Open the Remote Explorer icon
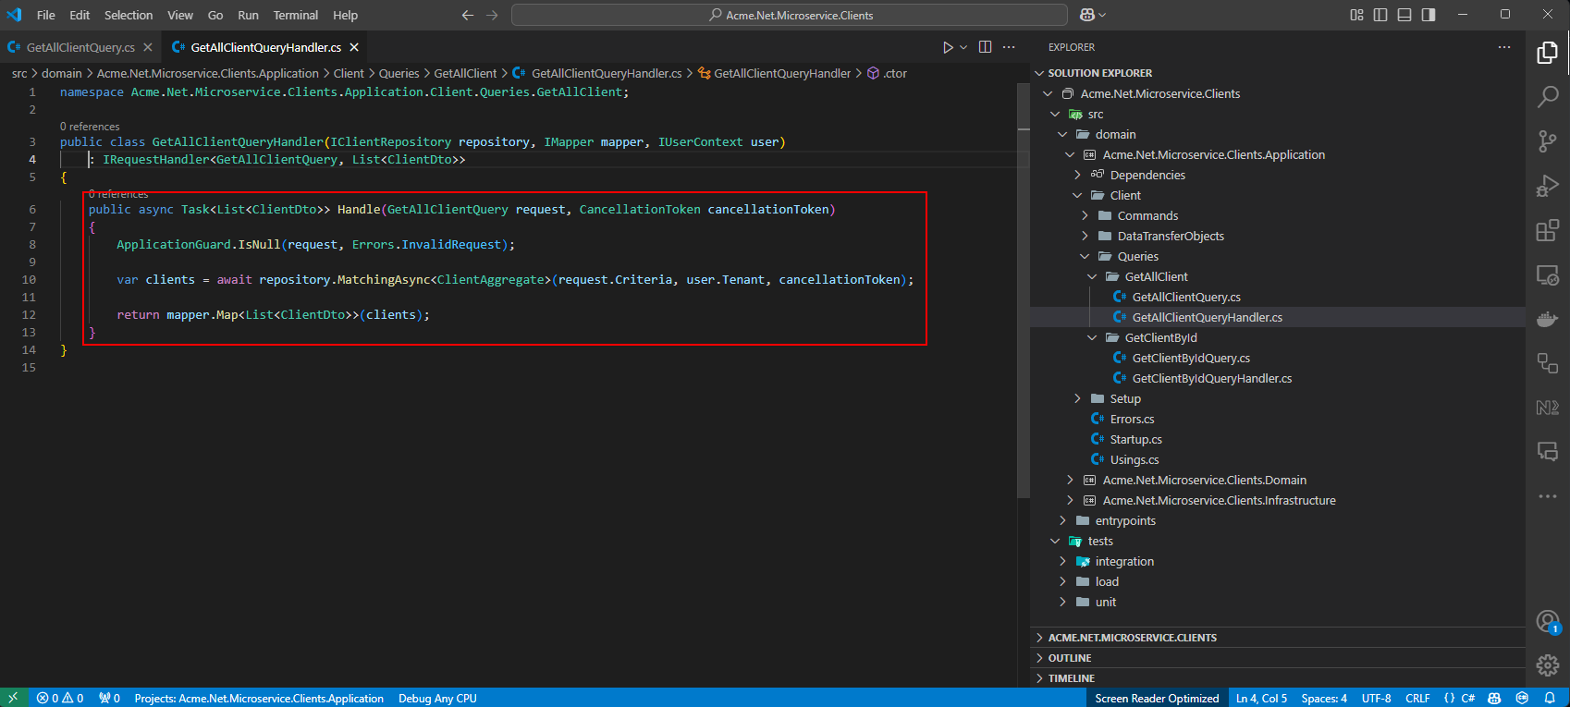 coord(1547,274)
